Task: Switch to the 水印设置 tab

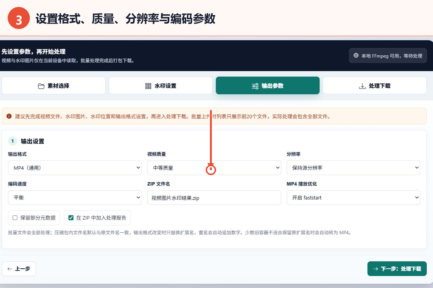Action: click(x=161, y=85)
